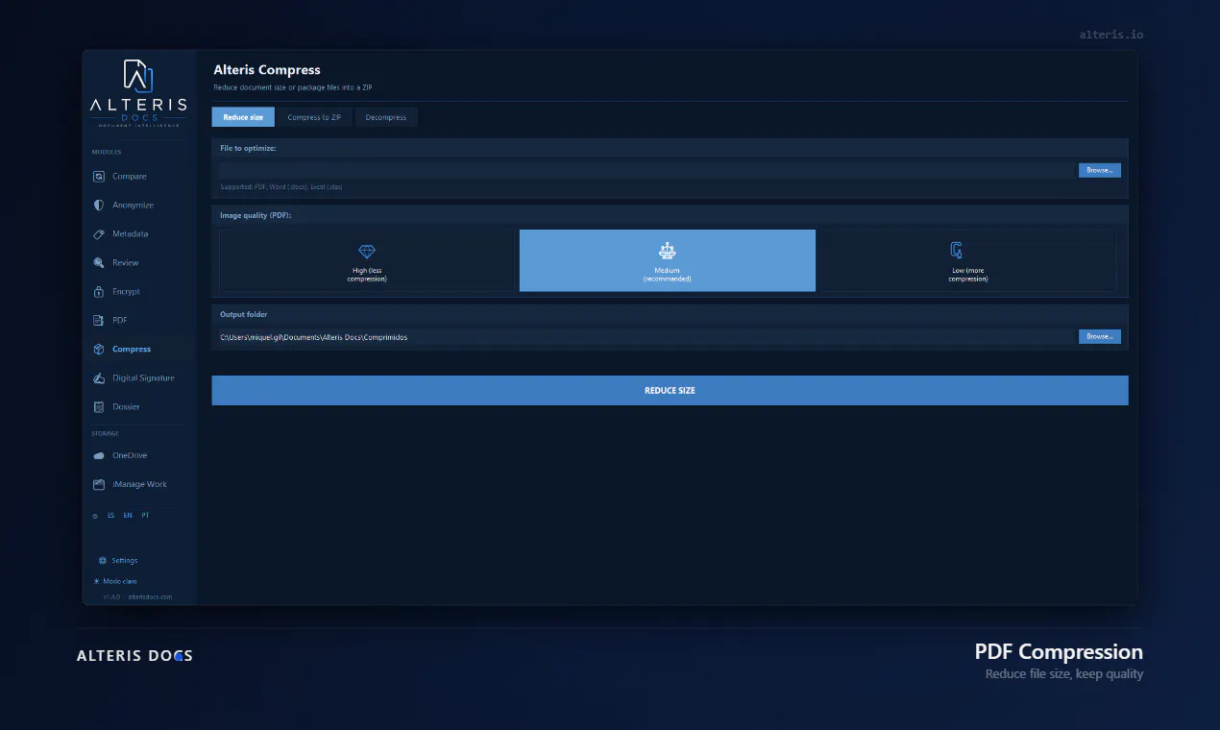The image size is (1220, 730).
Task: Click the MODULES section header
Action: click(x=107, y=152)
